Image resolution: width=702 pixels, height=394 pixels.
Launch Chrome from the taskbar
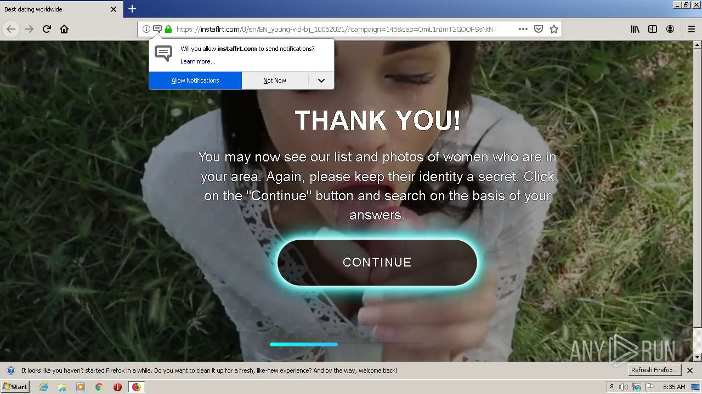coord(99,387)
